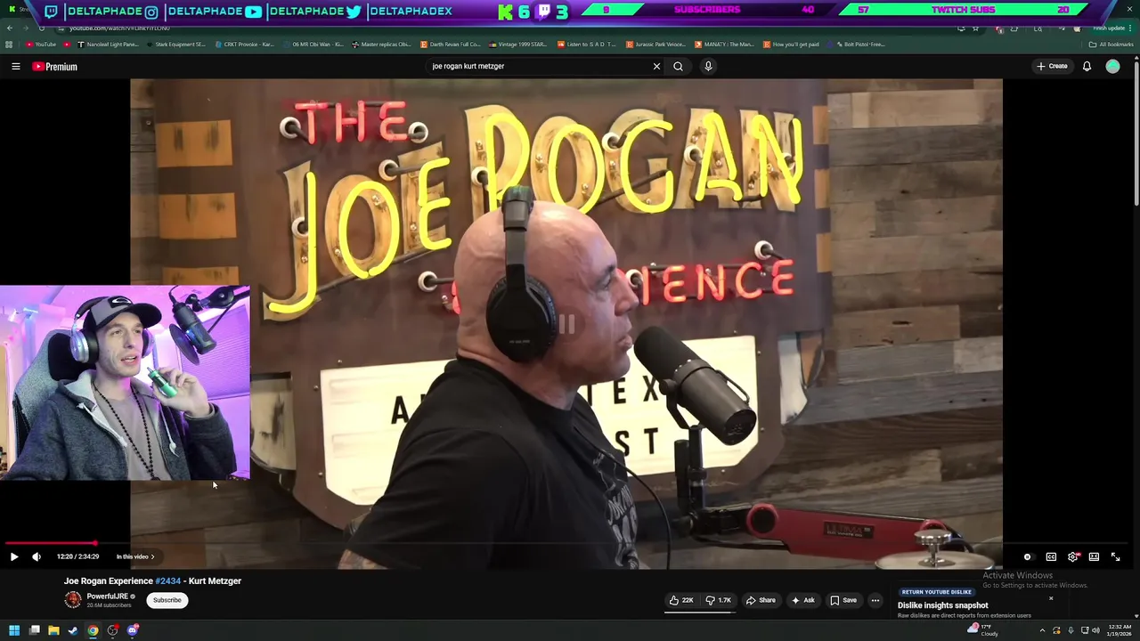Image resolution: width=1140 pixels, height=641 pixels.
Task: Open the CRKT Provoke bookmark
Action: point(244,45)
